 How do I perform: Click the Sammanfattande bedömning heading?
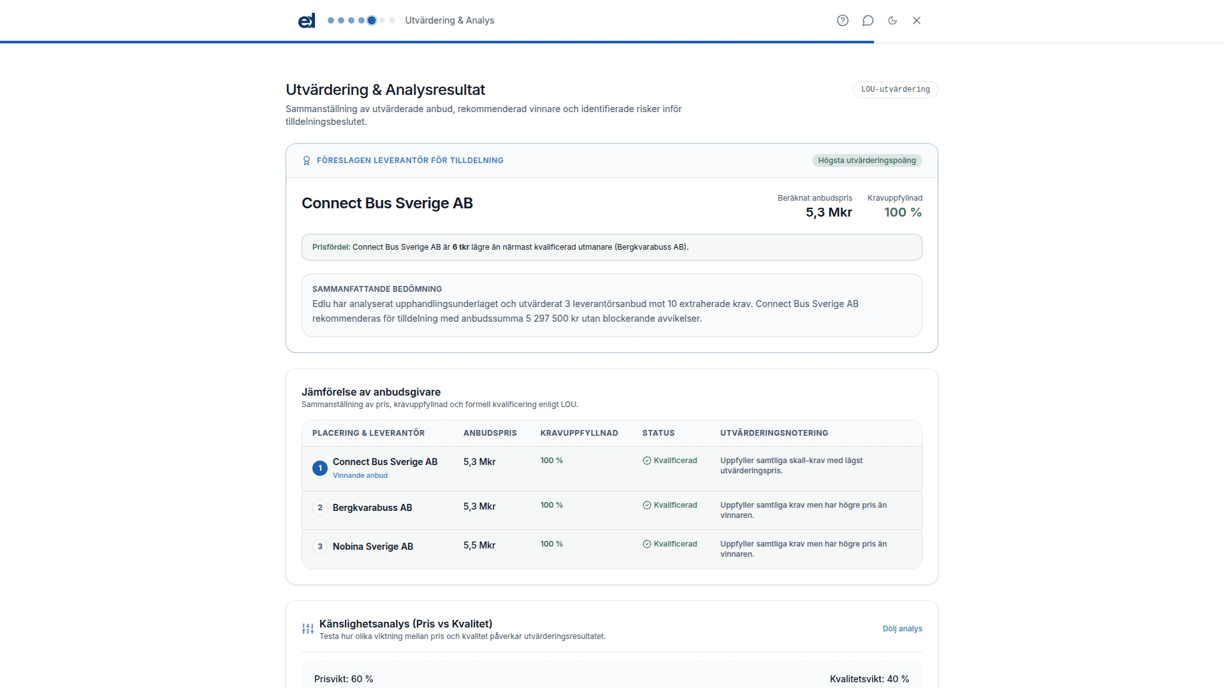click(x=377, y=289)
